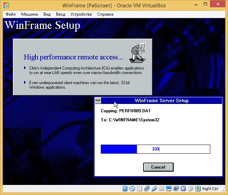Open the Справка menu

105,14
